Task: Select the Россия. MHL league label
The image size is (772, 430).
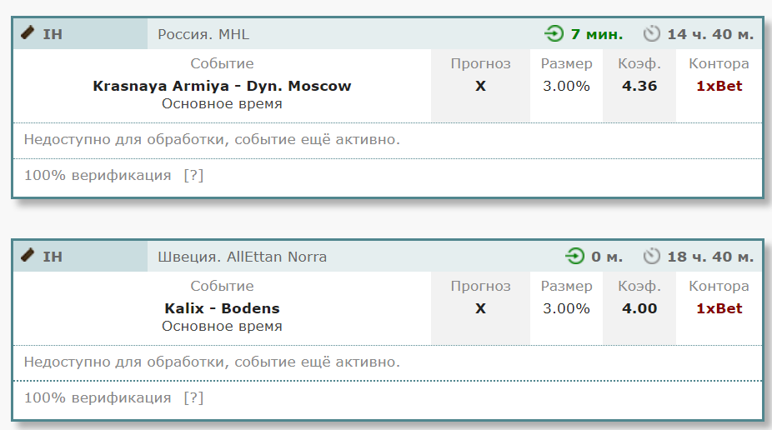Action: tap(203, 34)
